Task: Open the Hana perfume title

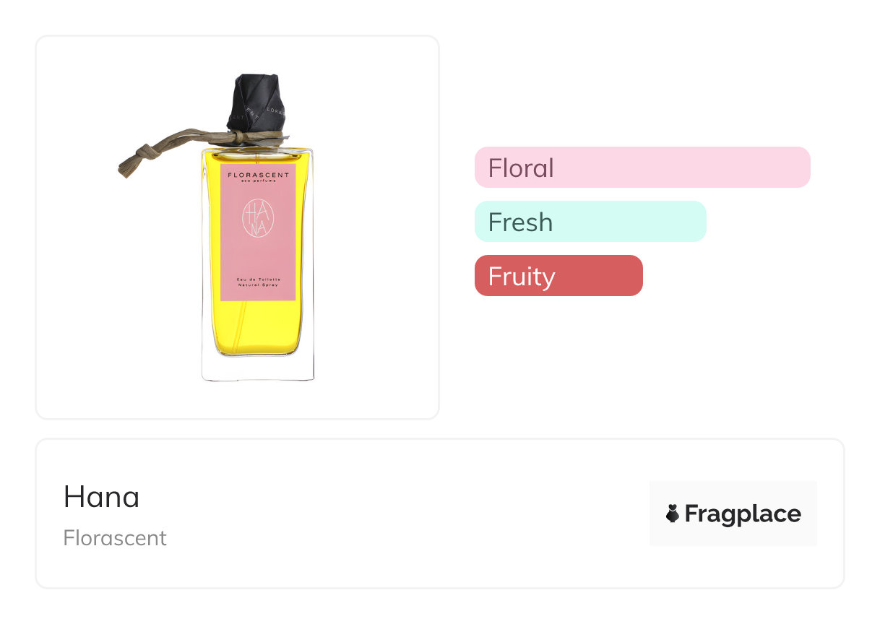Action: tap(102, 497)
